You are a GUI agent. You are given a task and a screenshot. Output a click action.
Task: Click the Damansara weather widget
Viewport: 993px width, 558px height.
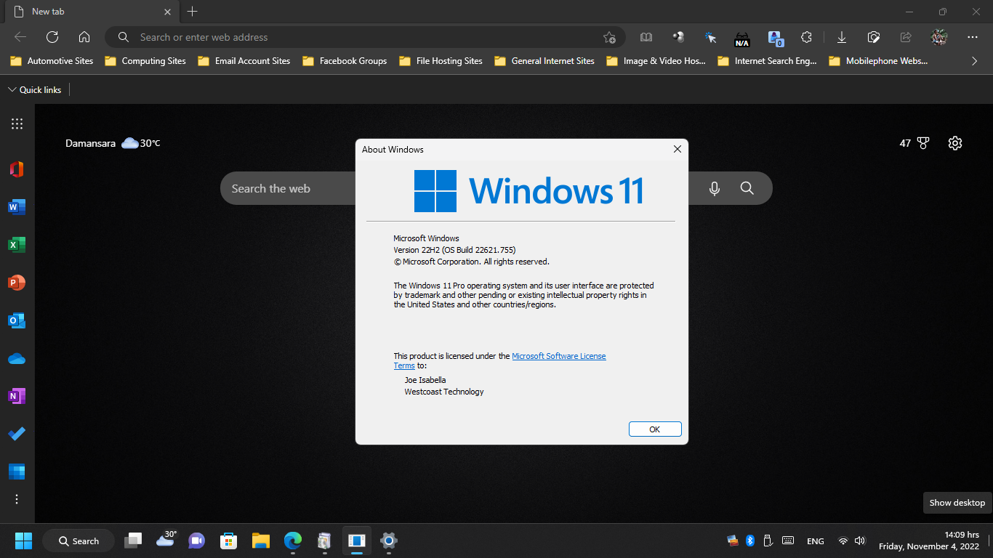(113, 143)
